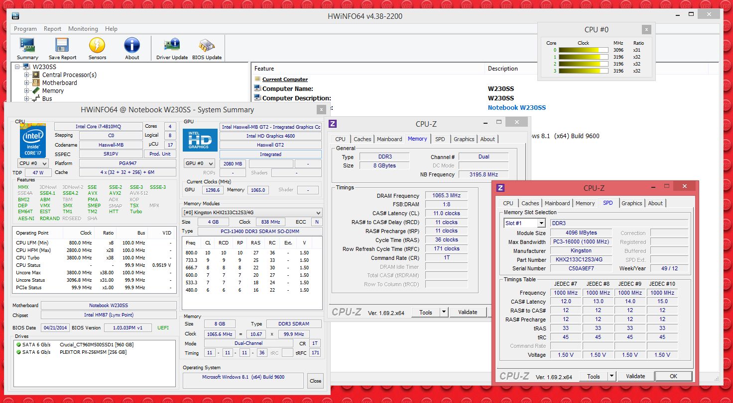Open the Monitoring menu
This screenshot has width=733, height=403.
[x=83, y=29]
